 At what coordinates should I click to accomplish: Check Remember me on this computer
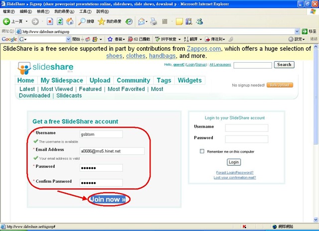(202, 151)
